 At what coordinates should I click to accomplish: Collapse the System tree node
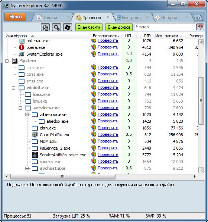[x=7, y=61]
